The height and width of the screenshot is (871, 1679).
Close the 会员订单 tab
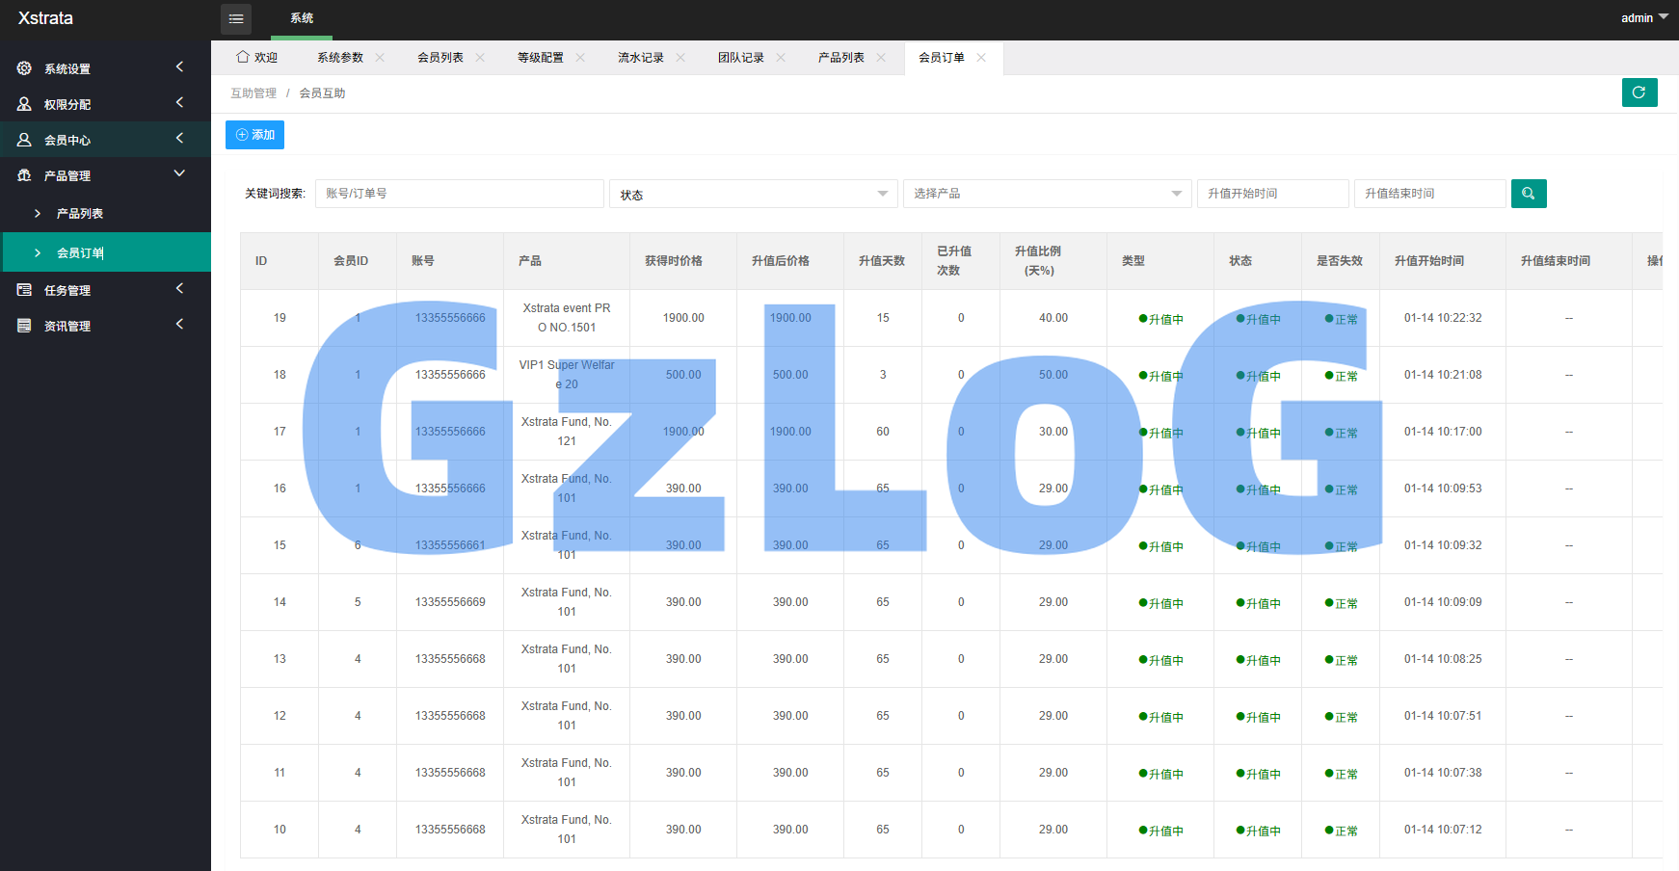tap(981, 58)
